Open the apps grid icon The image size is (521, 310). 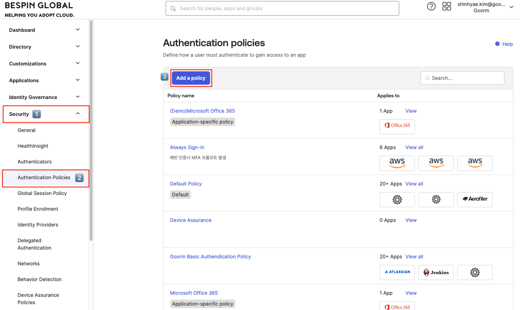446,6
